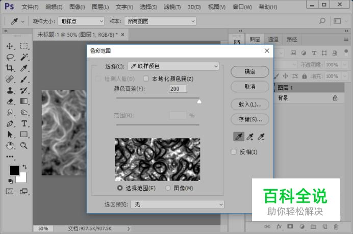Select the 选择范围 radio button
Image resolution: width=353 pixels, height=234 pixels.
[x=120, y=188]
